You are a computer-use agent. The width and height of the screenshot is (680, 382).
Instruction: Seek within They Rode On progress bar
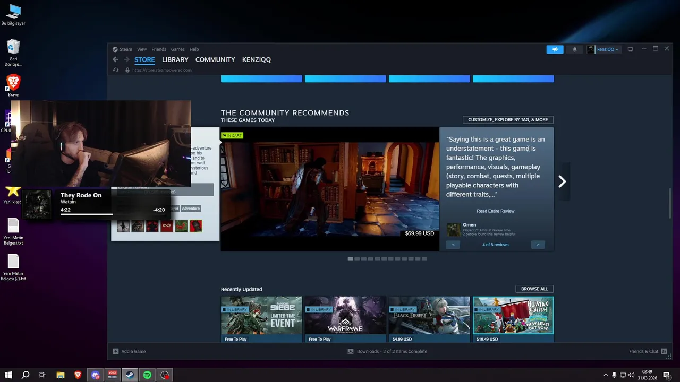click(x=113, y=215)
